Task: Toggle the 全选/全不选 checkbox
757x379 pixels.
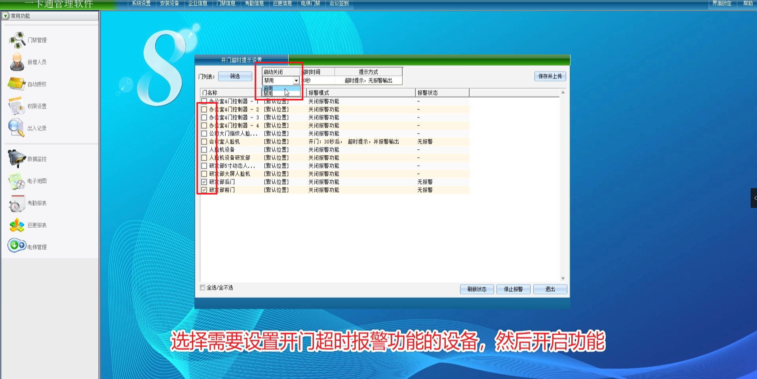Action: tap(203, 288)
